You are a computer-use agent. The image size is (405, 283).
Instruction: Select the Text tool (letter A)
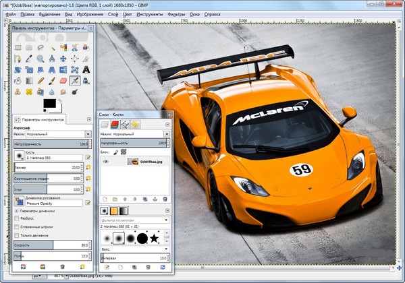86,69
